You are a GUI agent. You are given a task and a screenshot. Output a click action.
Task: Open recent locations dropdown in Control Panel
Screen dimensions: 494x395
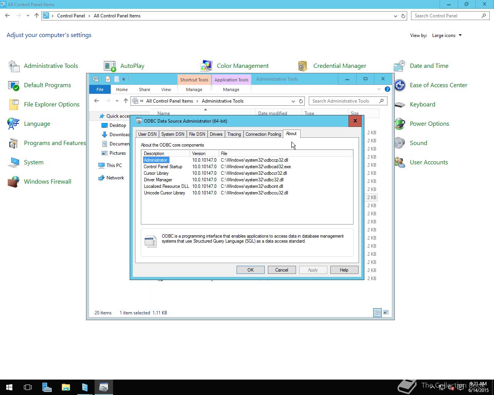tap(28, 16)
